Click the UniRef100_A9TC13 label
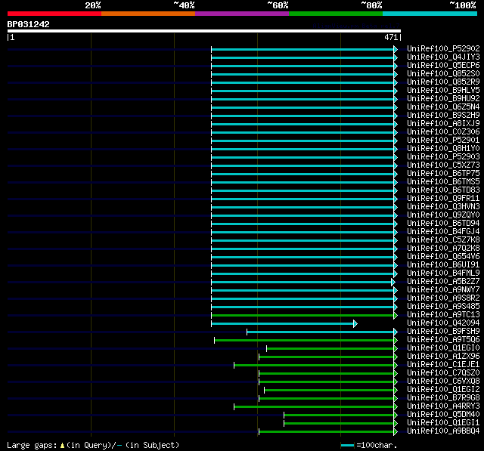Viewport: 484px width, 451px height. [443, 315]
